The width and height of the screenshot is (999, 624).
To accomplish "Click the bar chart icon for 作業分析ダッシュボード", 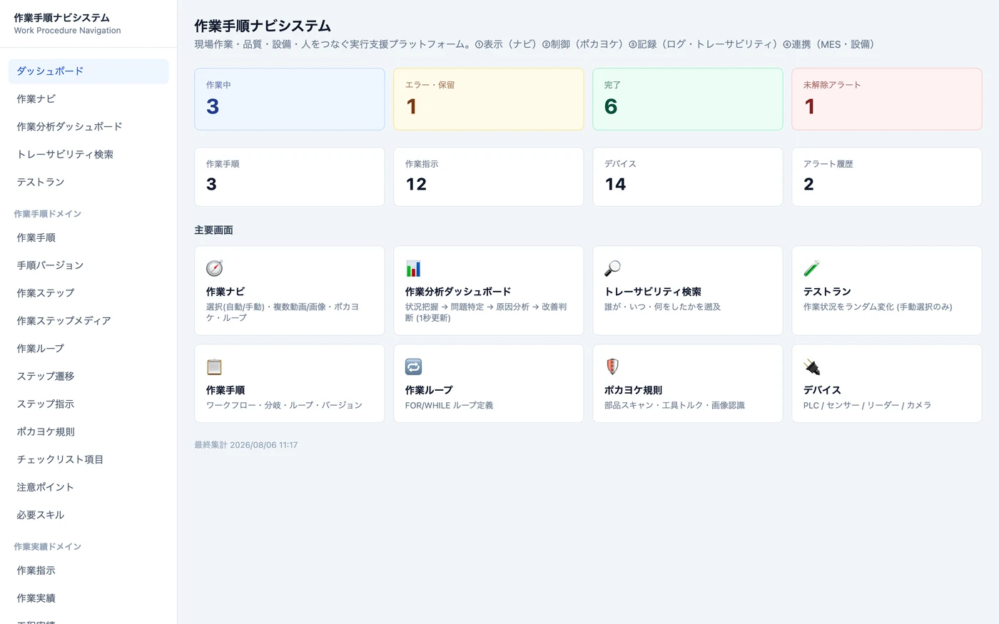I will pos(413,269).
